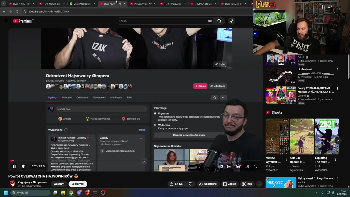
Task: Dislike the video with thumbs-down
Action: point(191,184)
